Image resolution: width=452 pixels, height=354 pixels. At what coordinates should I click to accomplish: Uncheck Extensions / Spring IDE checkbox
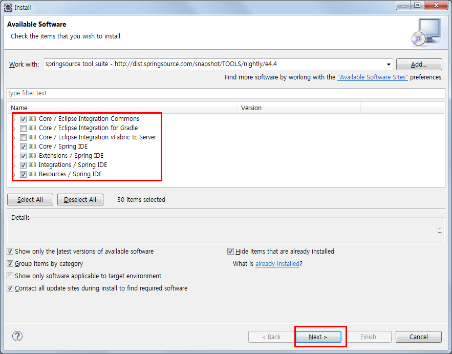coord(24,156)
